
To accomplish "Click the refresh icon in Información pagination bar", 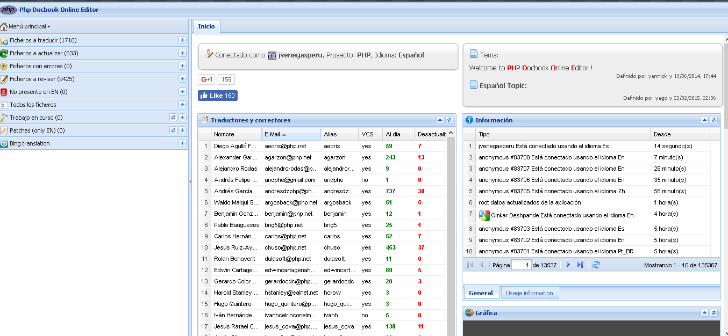I will 596,265.
